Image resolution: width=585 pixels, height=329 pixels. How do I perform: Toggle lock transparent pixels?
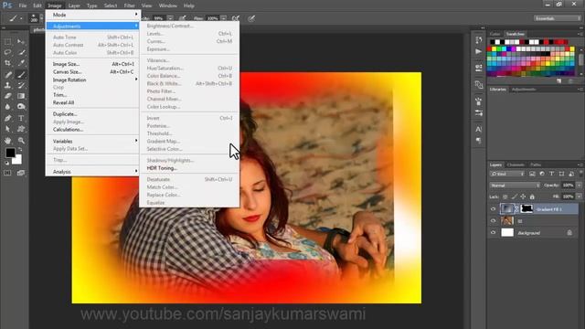click(505, 196)
